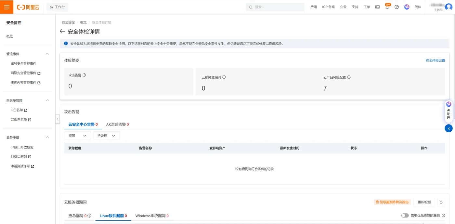Focus the 搜索 search box

(275, 7)
